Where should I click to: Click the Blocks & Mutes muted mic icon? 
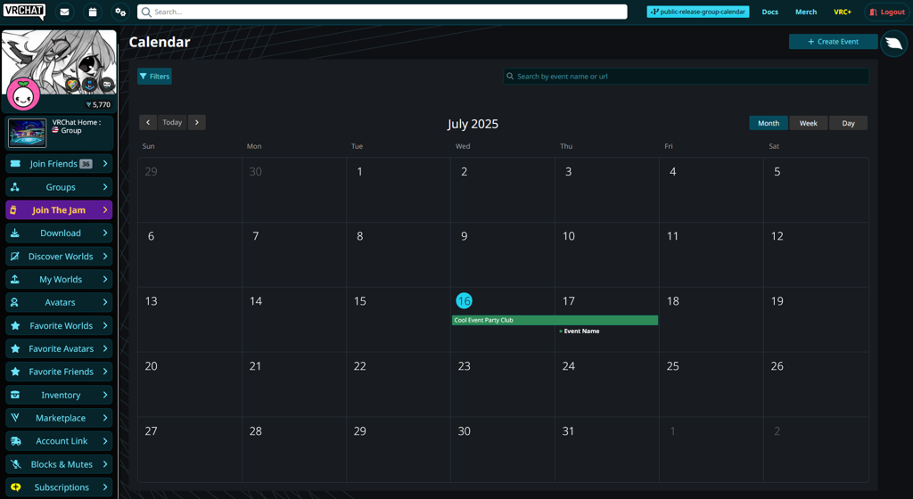[16, 464]
